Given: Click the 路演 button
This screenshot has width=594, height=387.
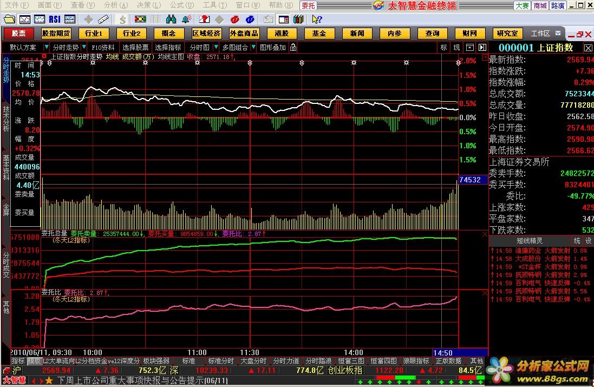Looking at the screenshot, I should click(x=558, y=5).
